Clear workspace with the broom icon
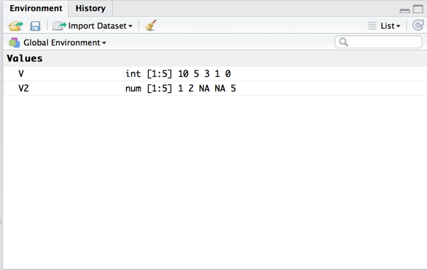This screenshot has height=270, width=427. pos(151,26)
